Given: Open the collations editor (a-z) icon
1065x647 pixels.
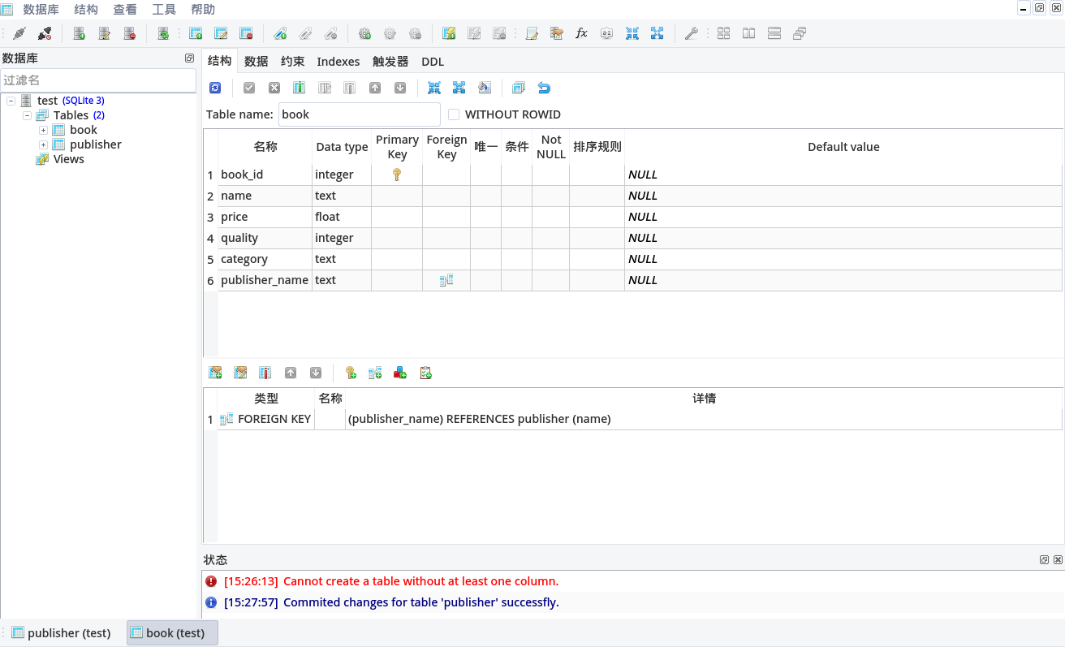Looking at the screenshot, I should 606,33.
